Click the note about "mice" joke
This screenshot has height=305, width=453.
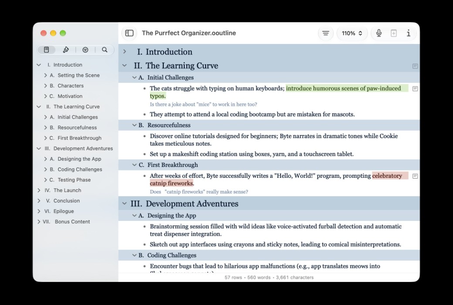pyautogui.click(x=203, y=105)
